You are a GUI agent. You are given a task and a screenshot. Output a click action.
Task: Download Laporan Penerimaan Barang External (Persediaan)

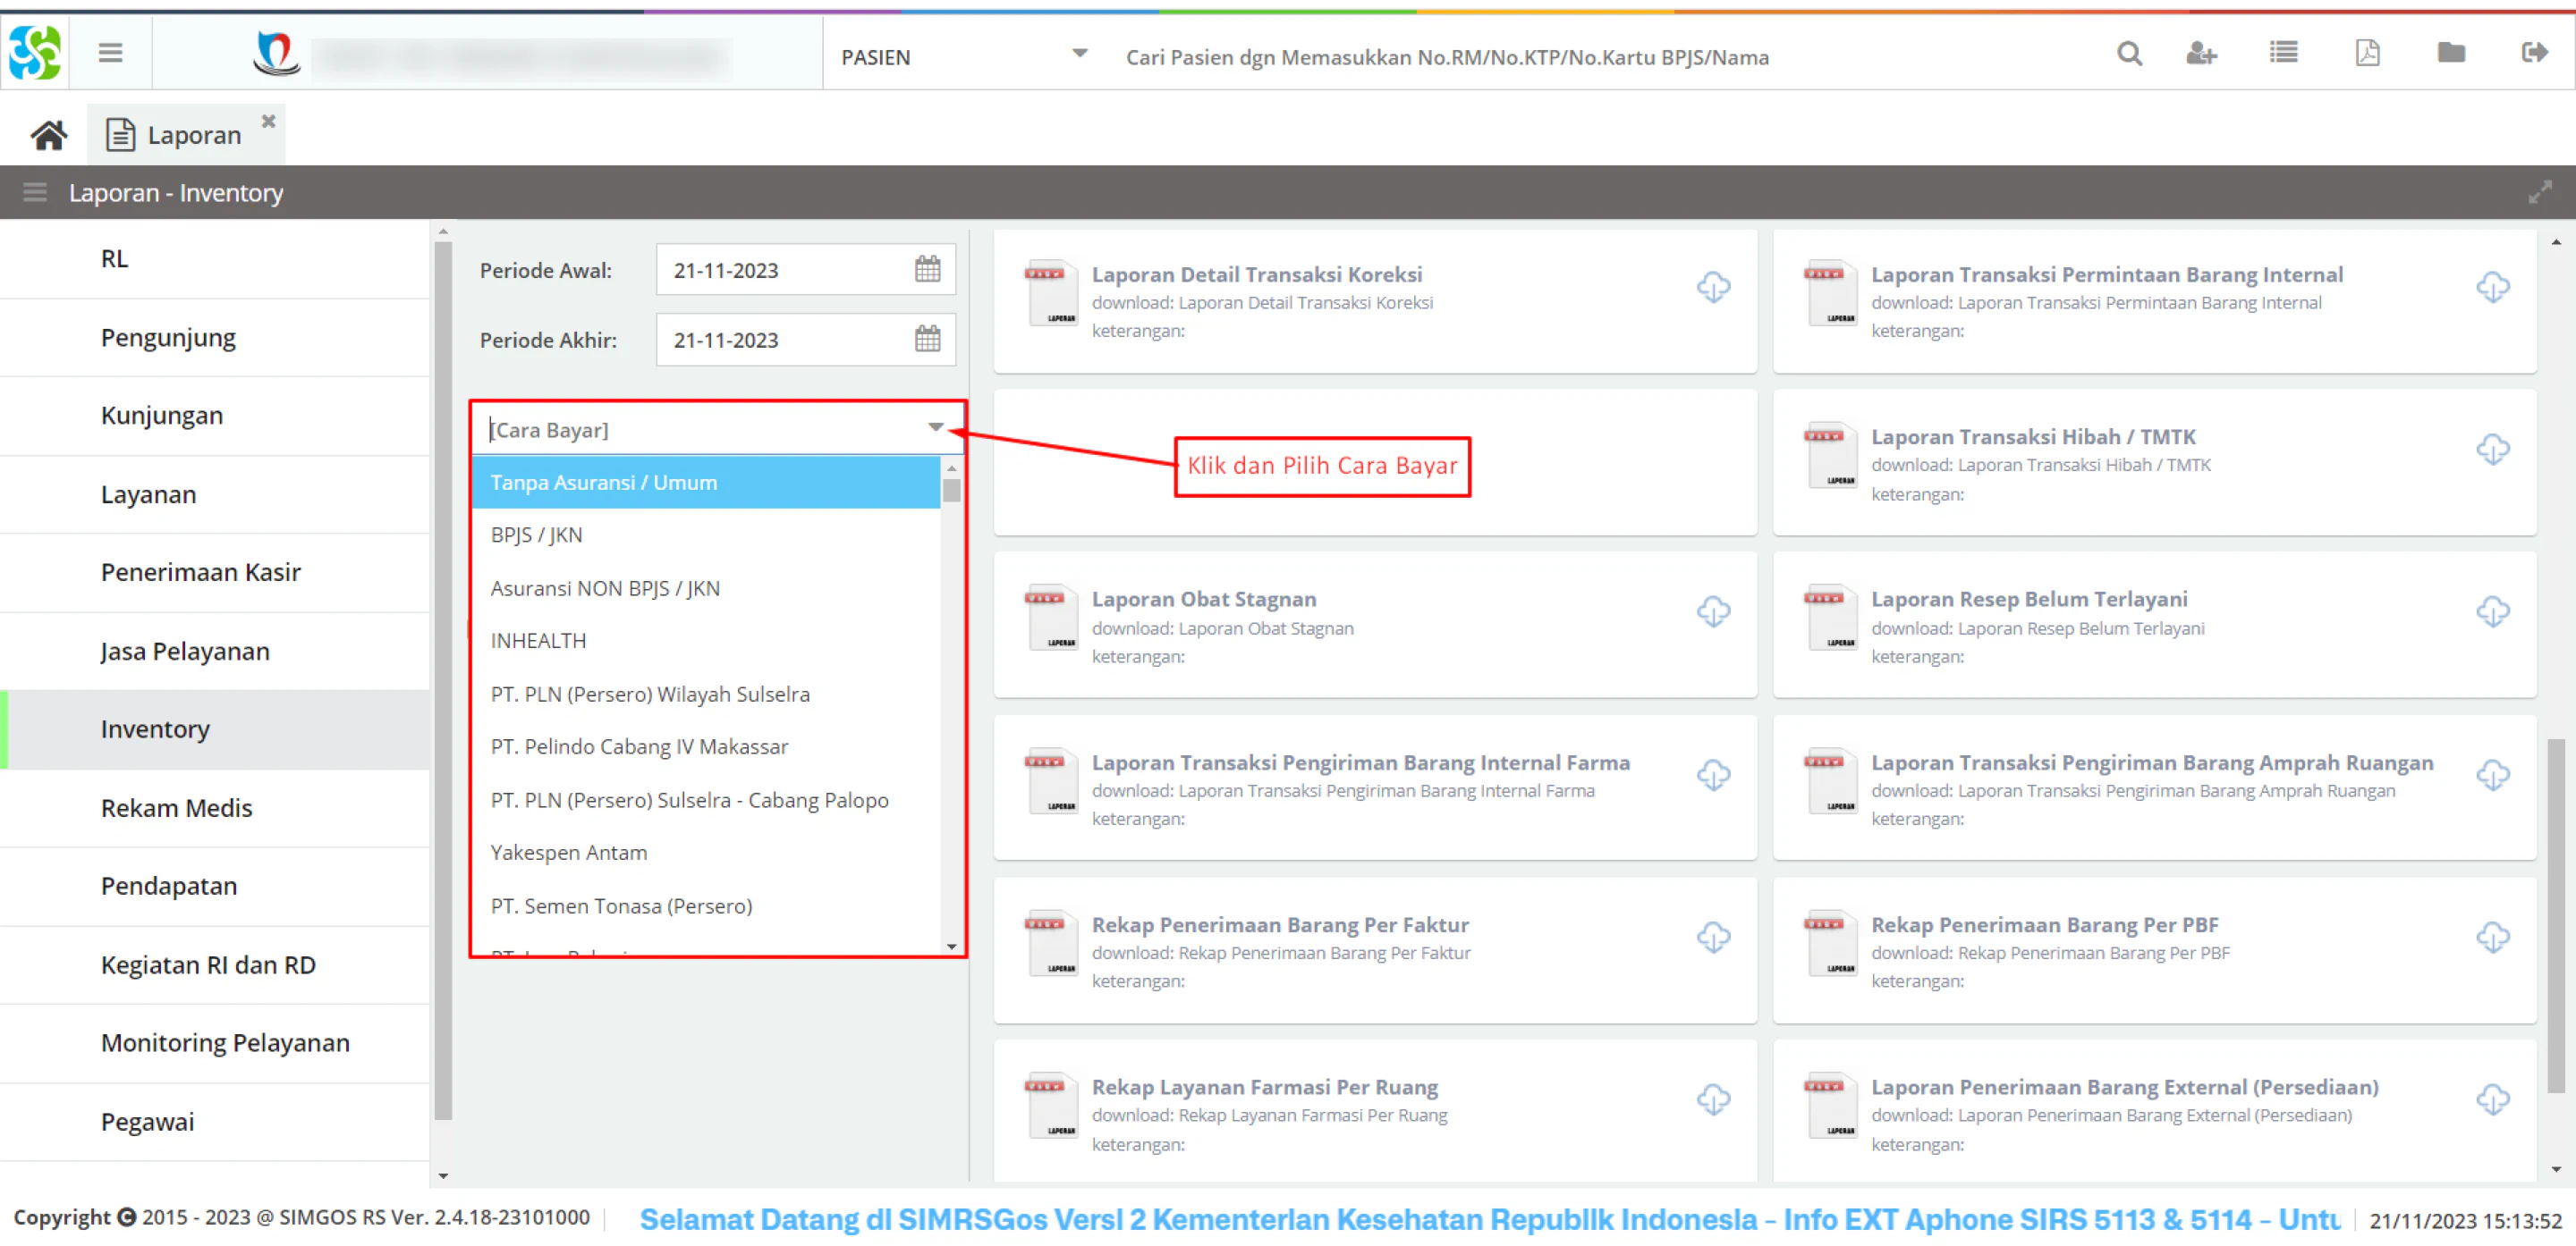(2492, 1100)
